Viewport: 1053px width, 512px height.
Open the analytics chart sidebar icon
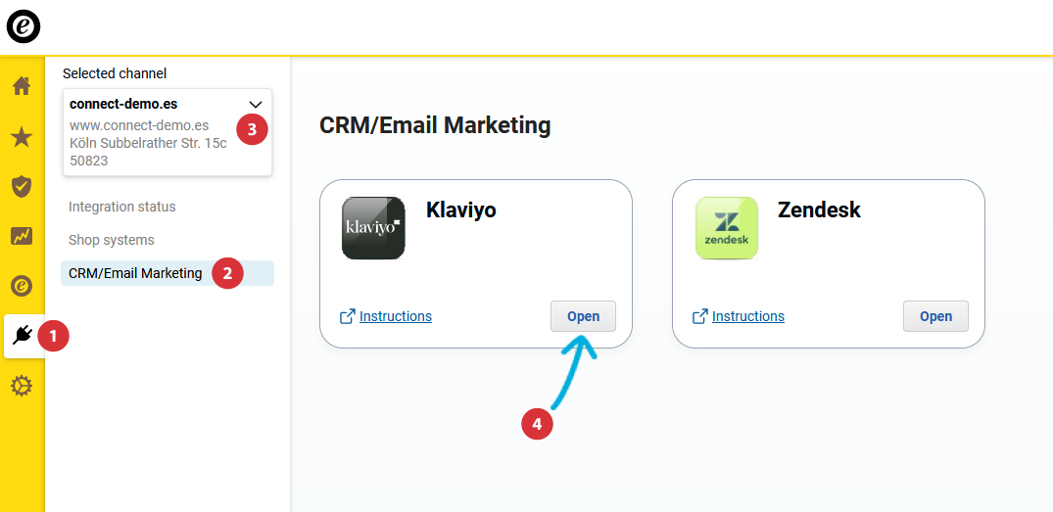pos(22,236)
